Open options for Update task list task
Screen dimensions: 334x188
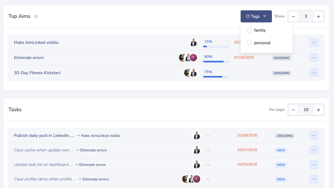[314, 165]
